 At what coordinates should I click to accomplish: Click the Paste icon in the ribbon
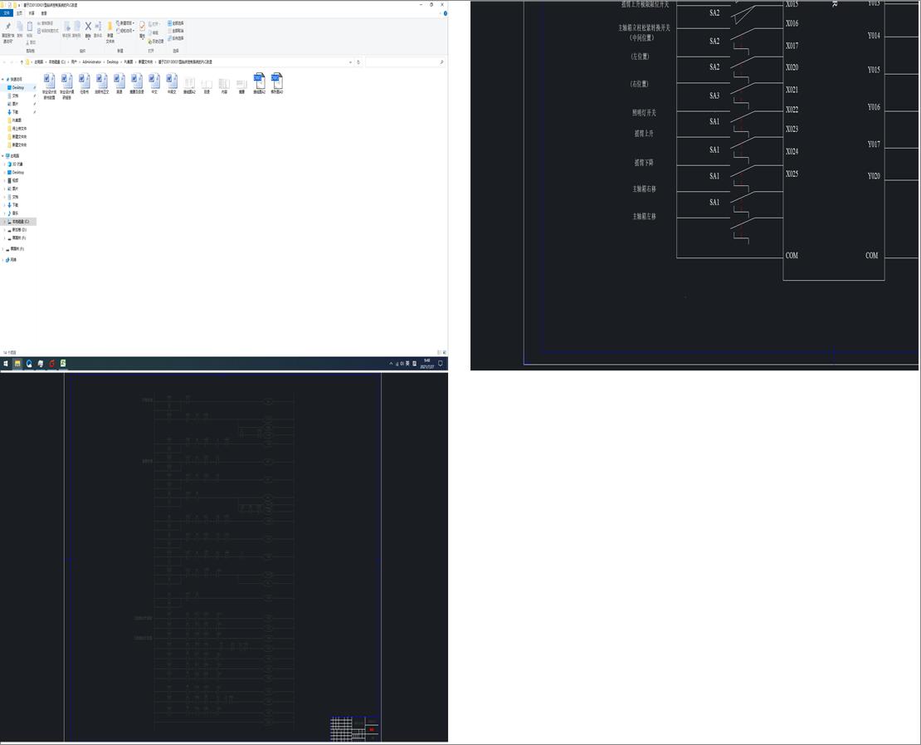(29, 27)
